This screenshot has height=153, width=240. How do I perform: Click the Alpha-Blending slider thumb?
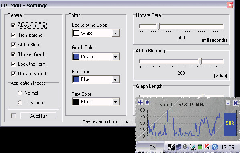tap(200, 62)
